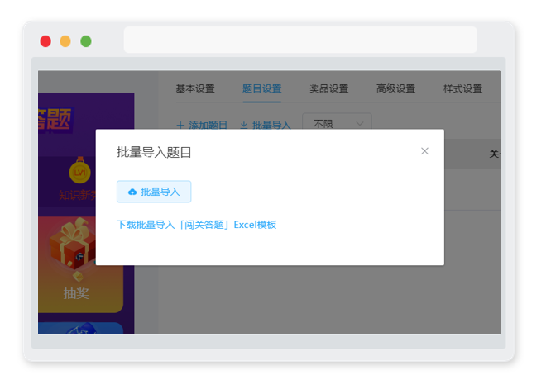Expand the 不限 dropdown
Screen dimensions: 546x380
pos(337,122)
